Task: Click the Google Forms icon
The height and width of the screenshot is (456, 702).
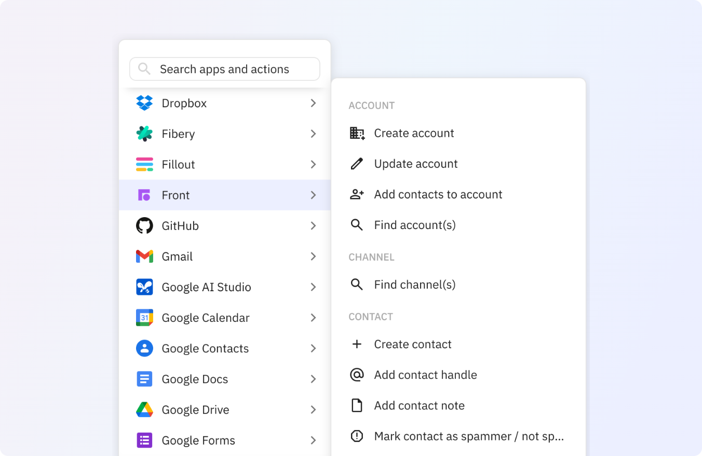Action: click(144, 440)
